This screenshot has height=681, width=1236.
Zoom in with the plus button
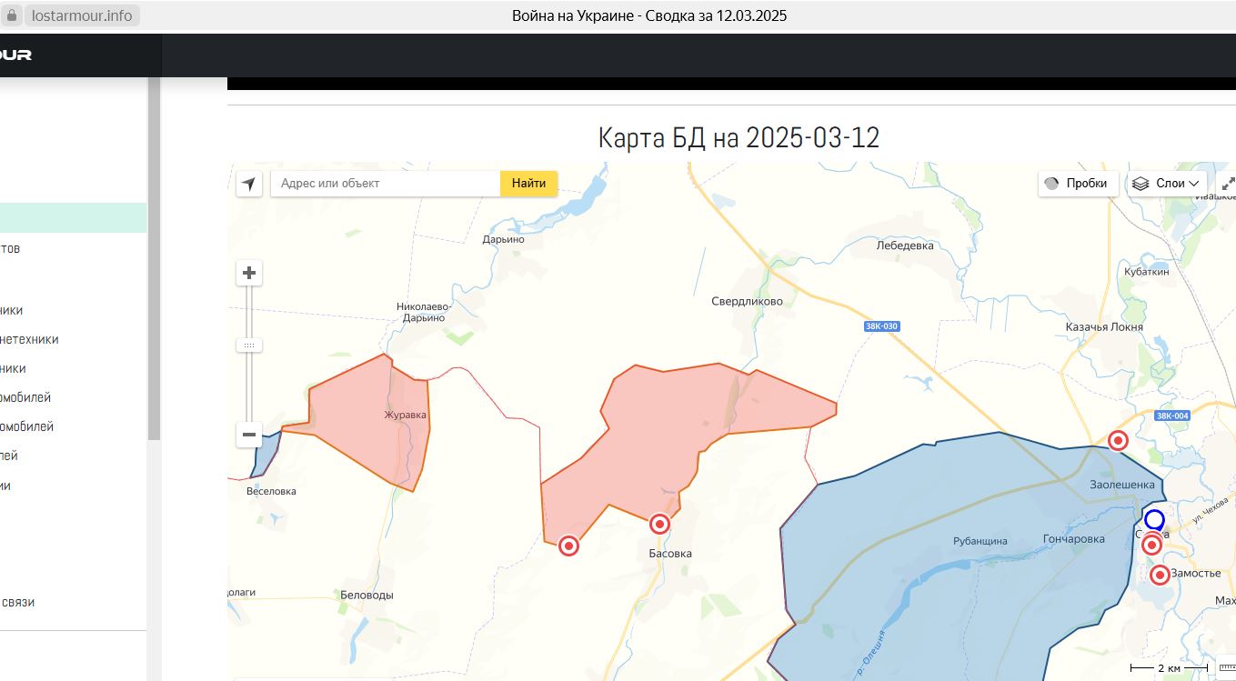point(249,273)
